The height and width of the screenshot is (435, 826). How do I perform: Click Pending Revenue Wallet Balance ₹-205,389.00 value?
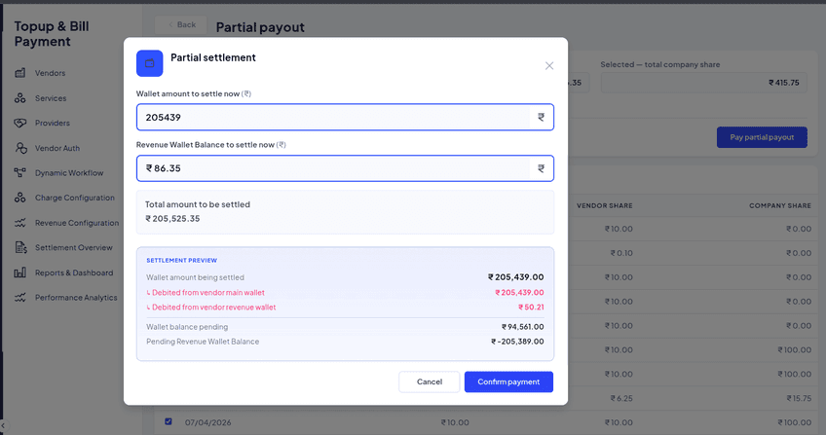(517, 342)
